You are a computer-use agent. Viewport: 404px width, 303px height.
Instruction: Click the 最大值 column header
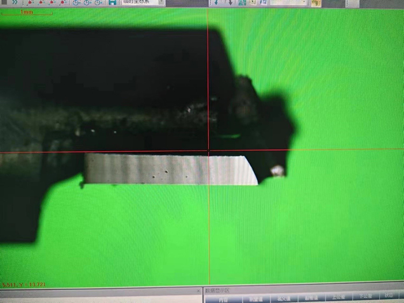point(283,298)
